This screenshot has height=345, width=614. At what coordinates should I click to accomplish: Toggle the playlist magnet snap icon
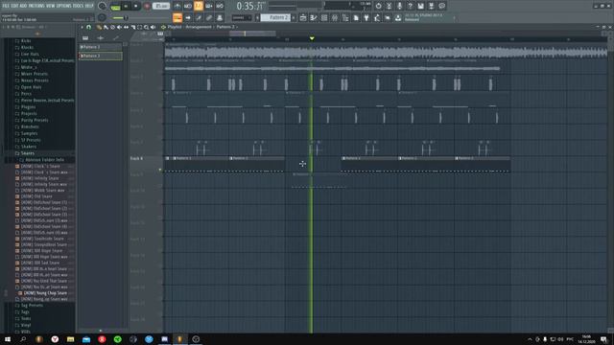click(89, 27)
